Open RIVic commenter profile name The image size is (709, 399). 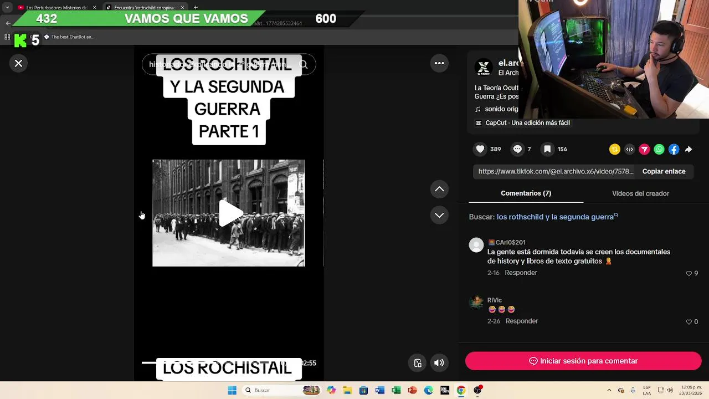point(495,300)
